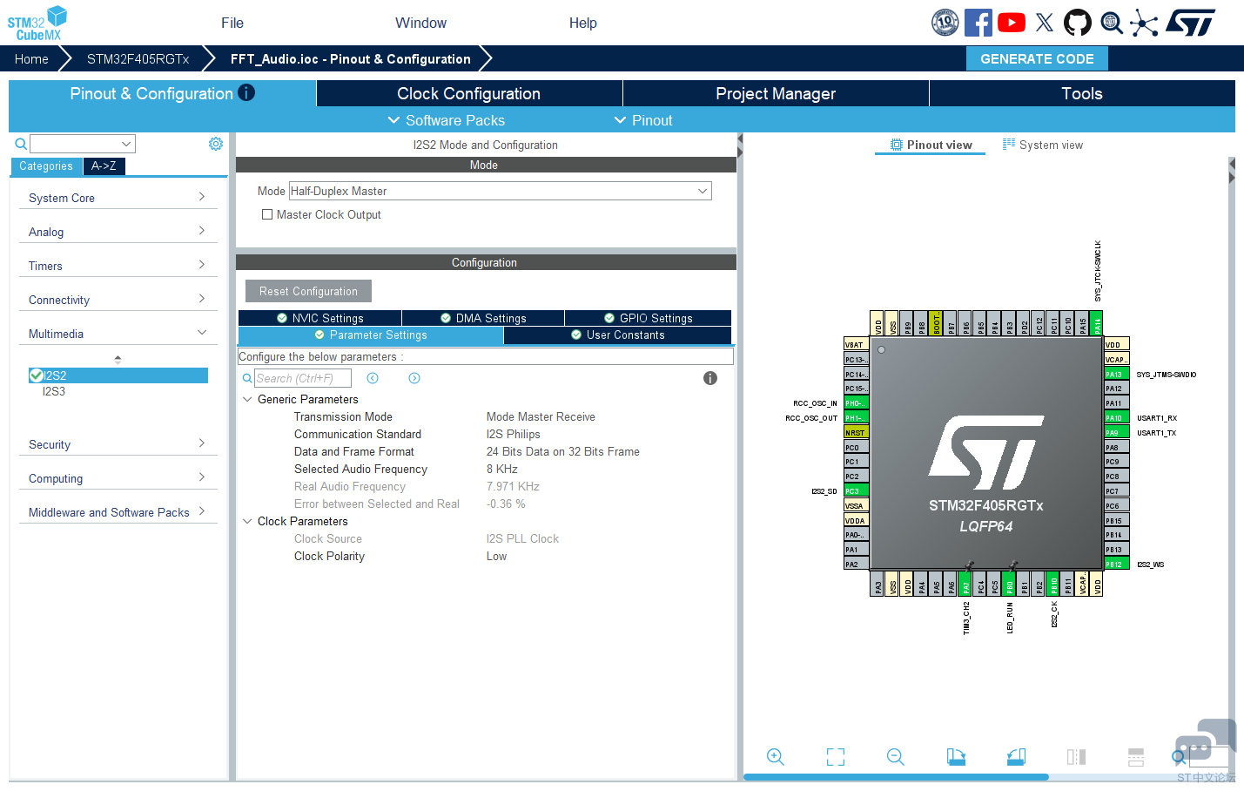Select I2S3 in the Multimedia list
The image size is (1244, 791).
54,391
